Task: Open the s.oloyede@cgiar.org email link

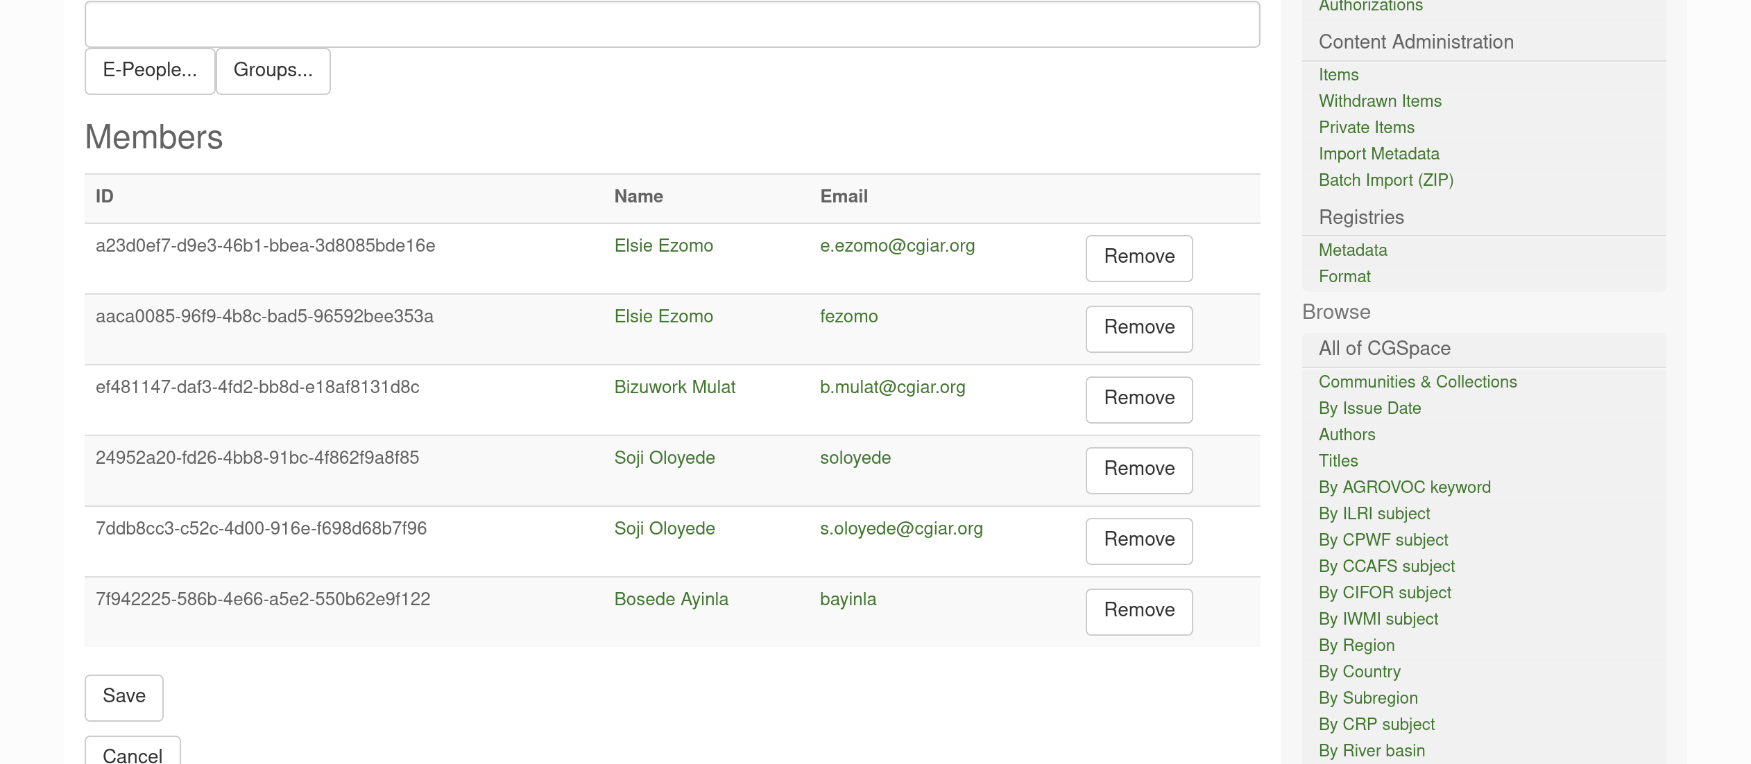Action: click(x=901, y=528)
